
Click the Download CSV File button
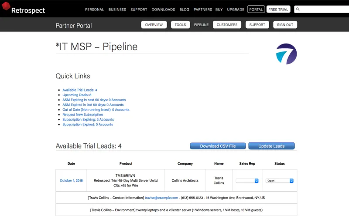pos(218,146)
